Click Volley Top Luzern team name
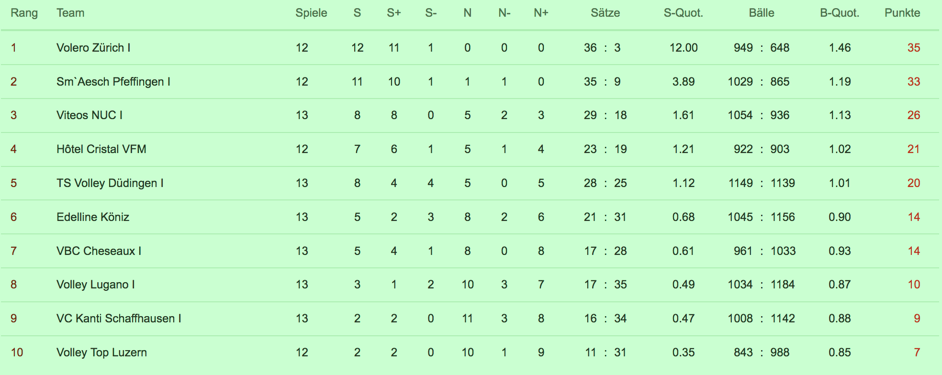Viewport: 942px width, 375px height. tap(101, 353)
